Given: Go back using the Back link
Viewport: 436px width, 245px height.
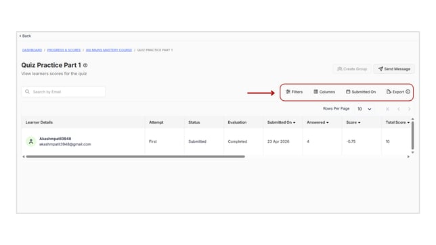Looking at the screenshot, I should [25, 36].
